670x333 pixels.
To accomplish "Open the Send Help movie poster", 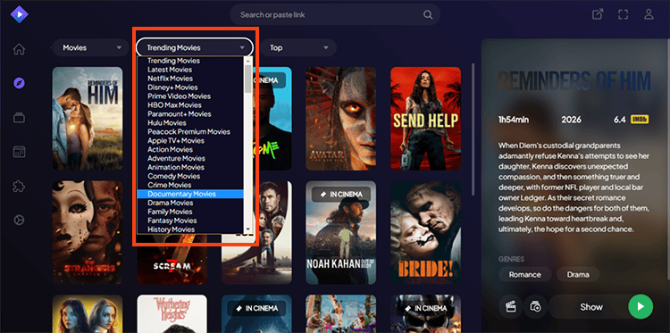I will click(x=425, y=118).
